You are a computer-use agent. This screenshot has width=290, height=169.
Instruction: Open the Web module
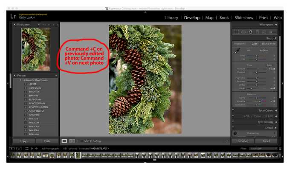coord(278,18)
